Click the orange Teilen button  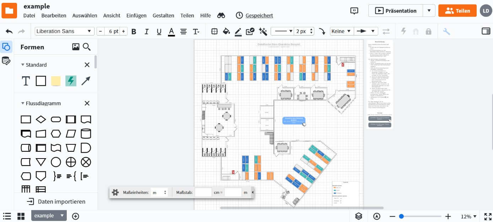coord(457,11)
